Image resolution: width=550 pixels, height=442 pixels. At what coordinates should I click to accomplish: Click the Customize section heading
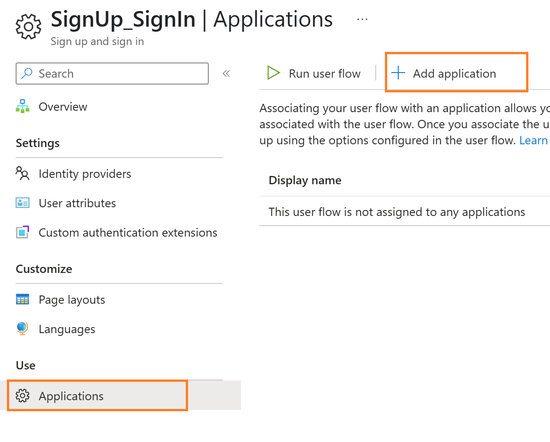point(44,269)
